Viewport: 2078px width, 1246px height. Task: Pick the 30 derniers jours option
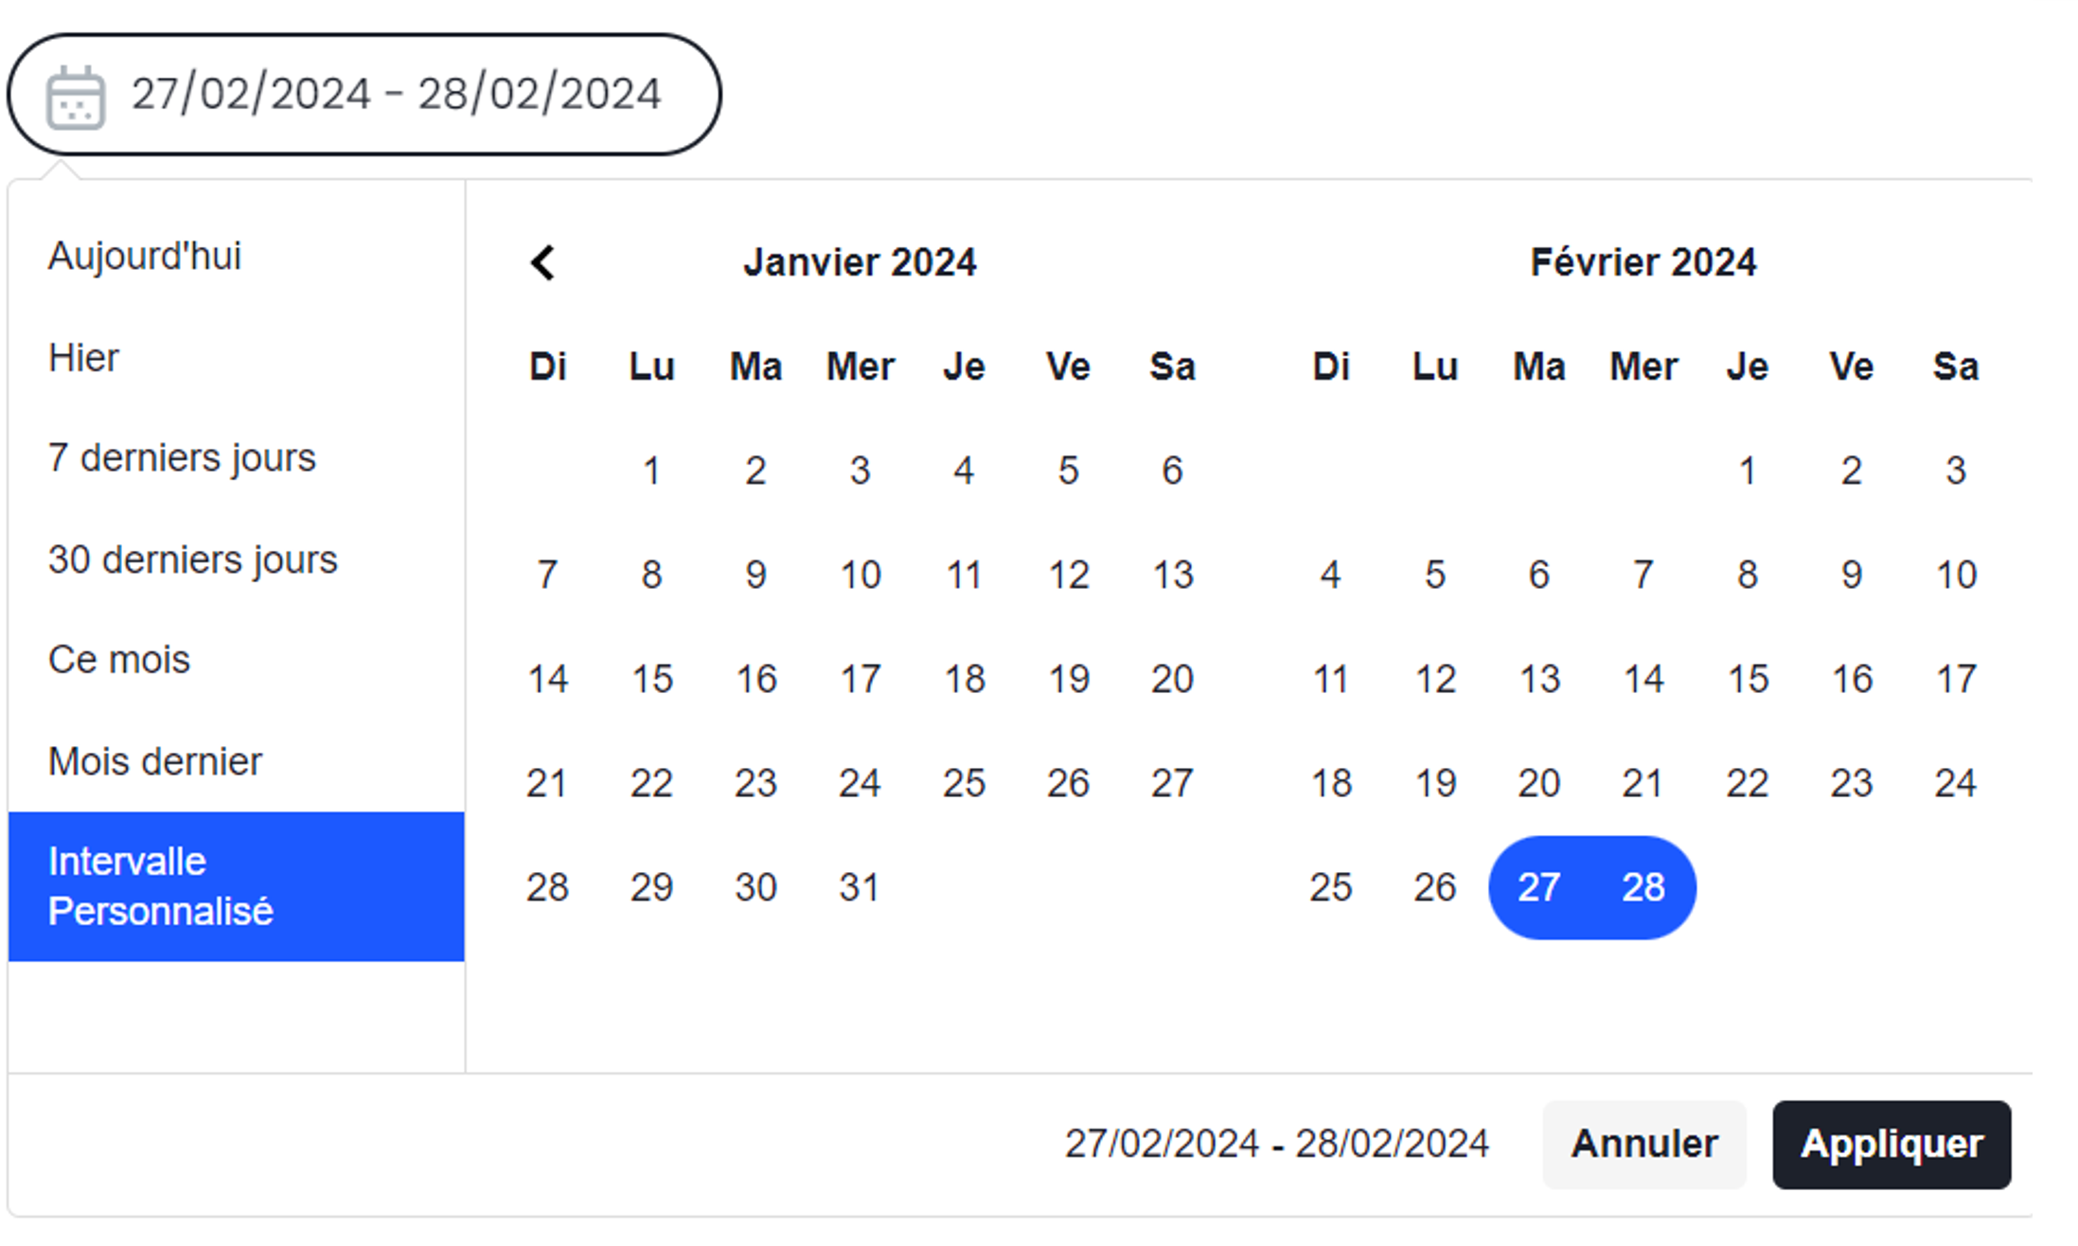tap(193, 560)
